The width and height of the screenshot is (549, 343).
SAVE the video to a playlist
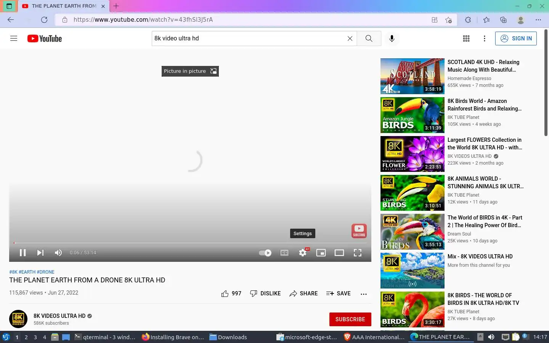click(339, 293)
